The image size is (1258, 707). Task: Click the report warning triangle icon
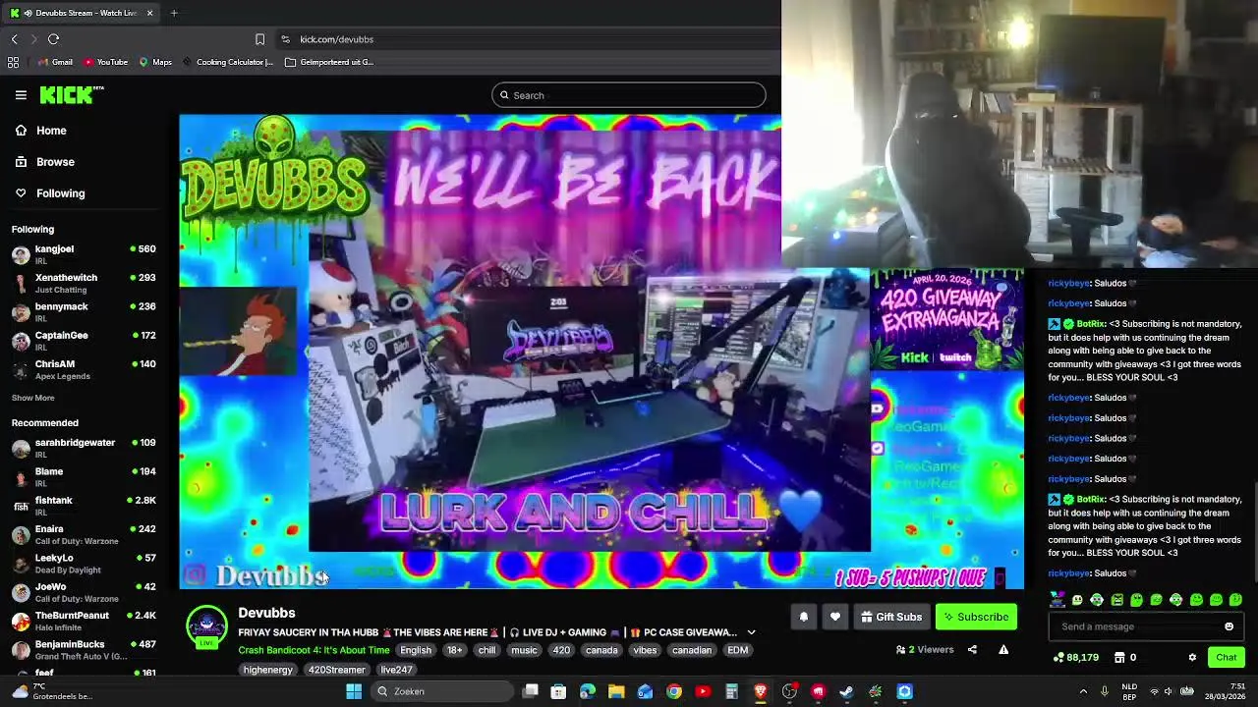(1003, 649)
